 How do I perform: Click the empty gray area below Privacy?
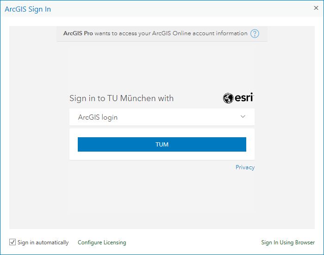pyautogui.click(x=162, y=199)
